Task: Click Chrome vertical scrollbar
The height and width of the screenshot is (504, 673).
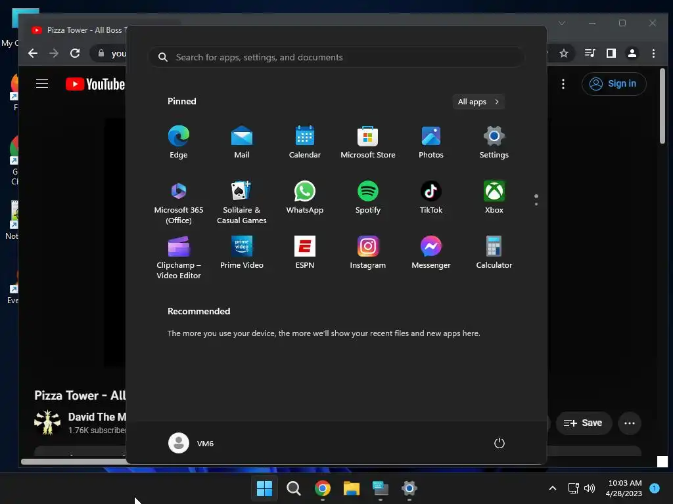Action: (x=662, y=106)
